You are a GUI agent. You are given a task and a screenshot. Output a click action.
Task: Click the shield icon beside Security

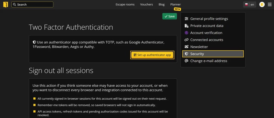[x=186, y=54]
